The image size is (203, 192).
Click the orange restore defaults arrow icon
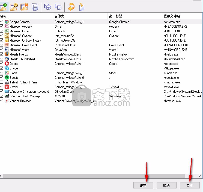pos(71,7)
